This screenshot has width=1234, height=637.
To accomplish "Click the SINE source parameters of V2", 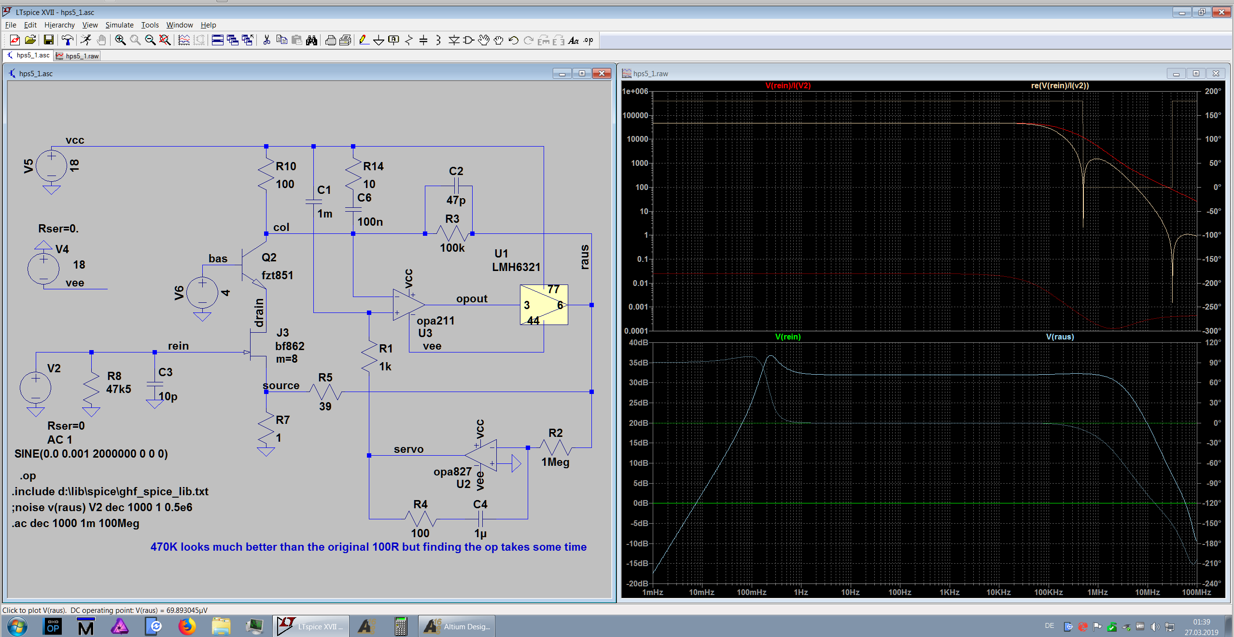I will click(x=91, y=454).
